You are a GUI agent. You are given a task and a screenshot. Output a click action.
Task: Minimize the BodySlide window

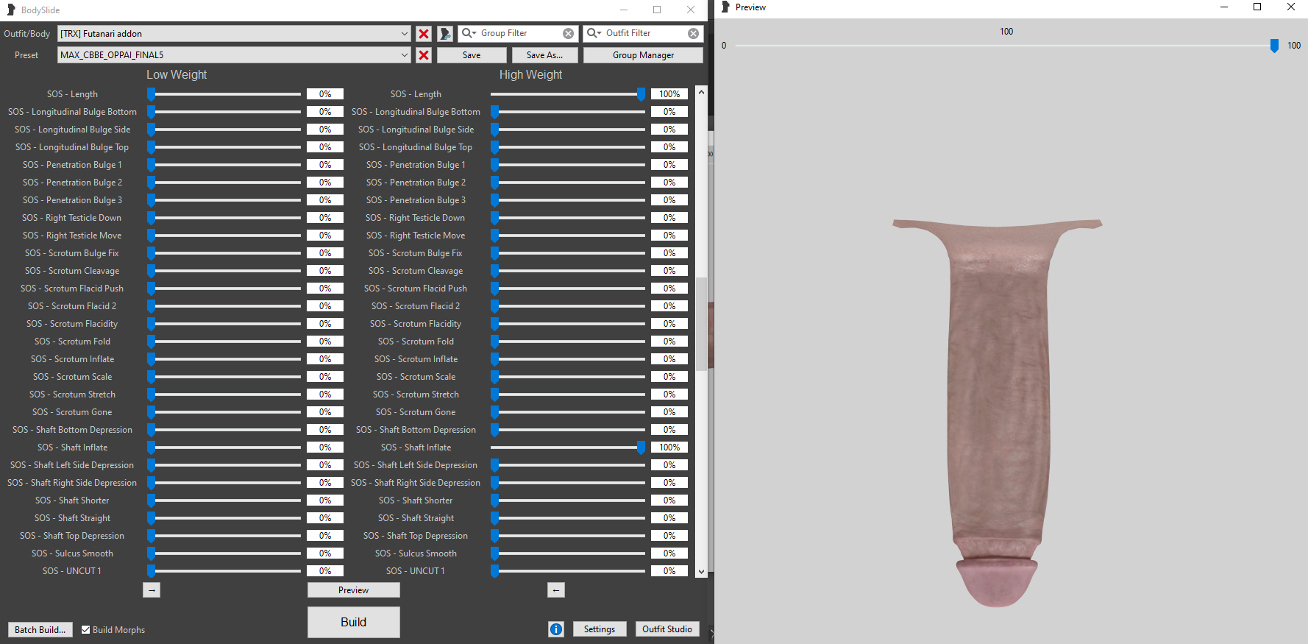[x=624, y=10]
